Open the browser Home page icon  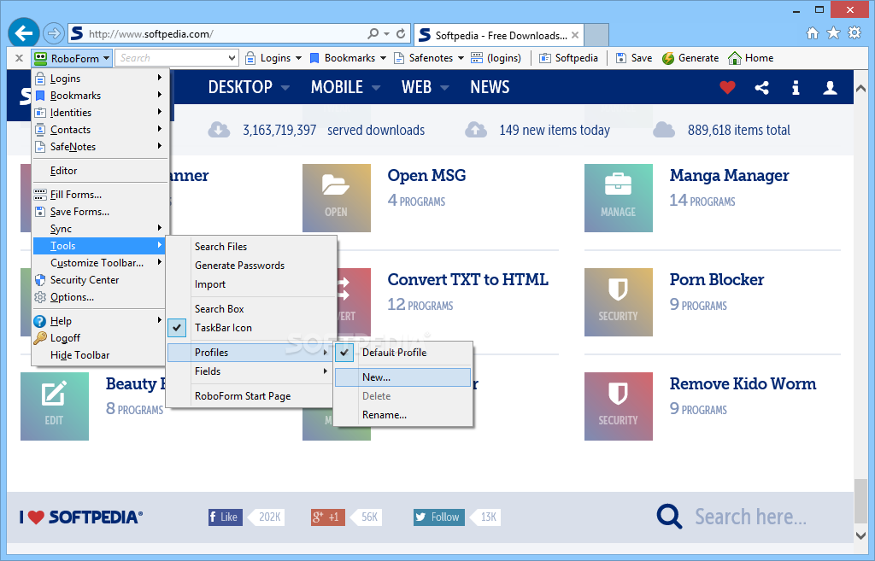(813, 33)
